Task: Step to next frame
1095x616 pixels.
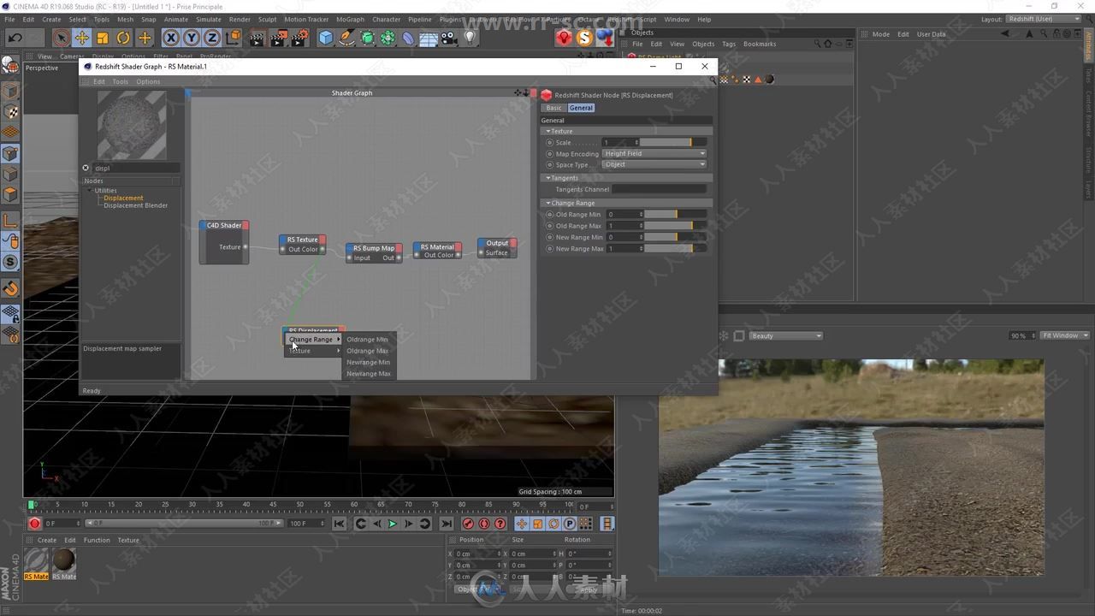Action: tap(409, 524)
